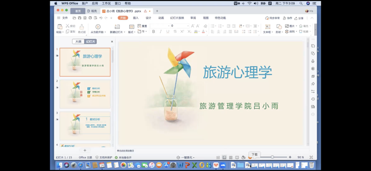Open the Insert (插入) ribbon tab
The width and height of the screenshot is (371, 171).
(135, 18)
